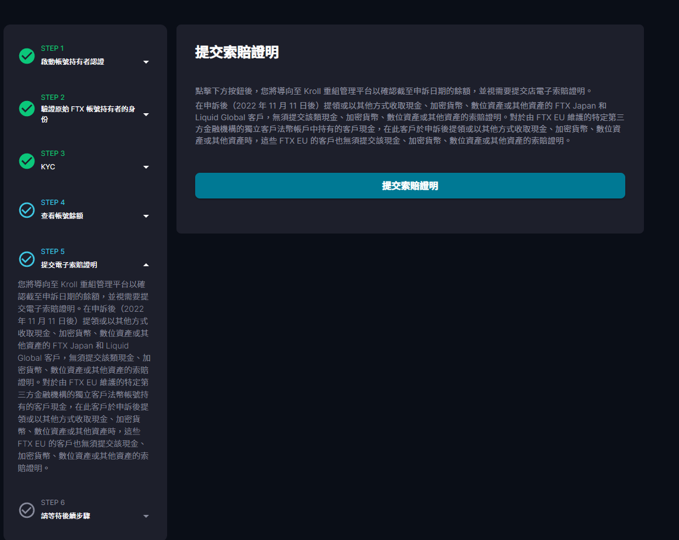Screen dimensions: 679x540
Task: Expand the STEP 6 請等待後續步驟 arrow
Action: pyautogui.click(x=146, y=516)
